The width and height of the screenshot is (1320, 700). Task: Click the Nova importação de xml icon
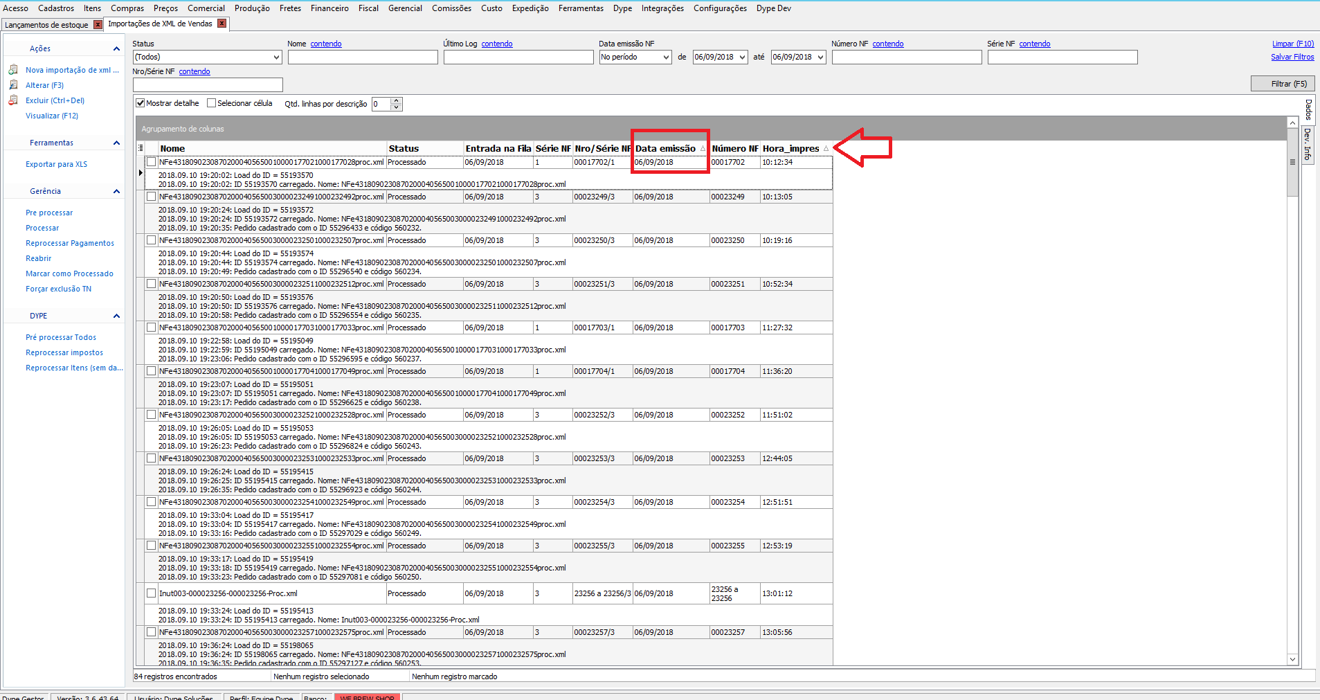point(13,70)
